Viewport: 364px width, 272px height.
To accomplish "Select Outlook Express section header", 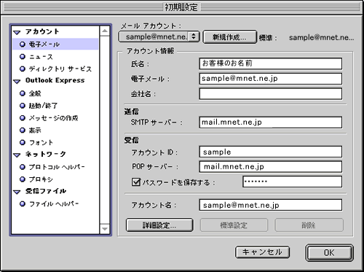I will point(55,80).
